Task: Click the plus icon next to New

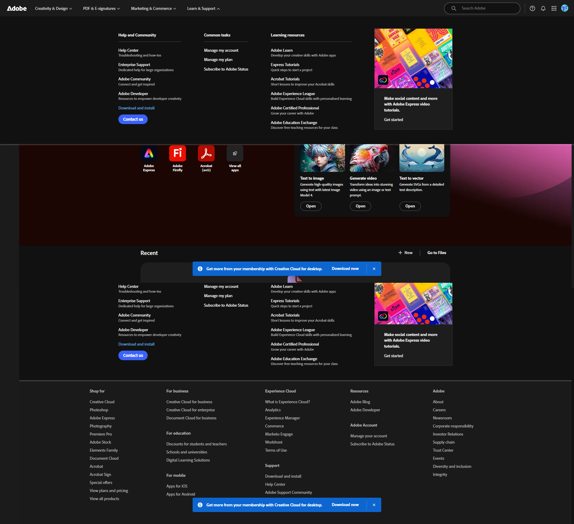Action: [x=400, y=253]
